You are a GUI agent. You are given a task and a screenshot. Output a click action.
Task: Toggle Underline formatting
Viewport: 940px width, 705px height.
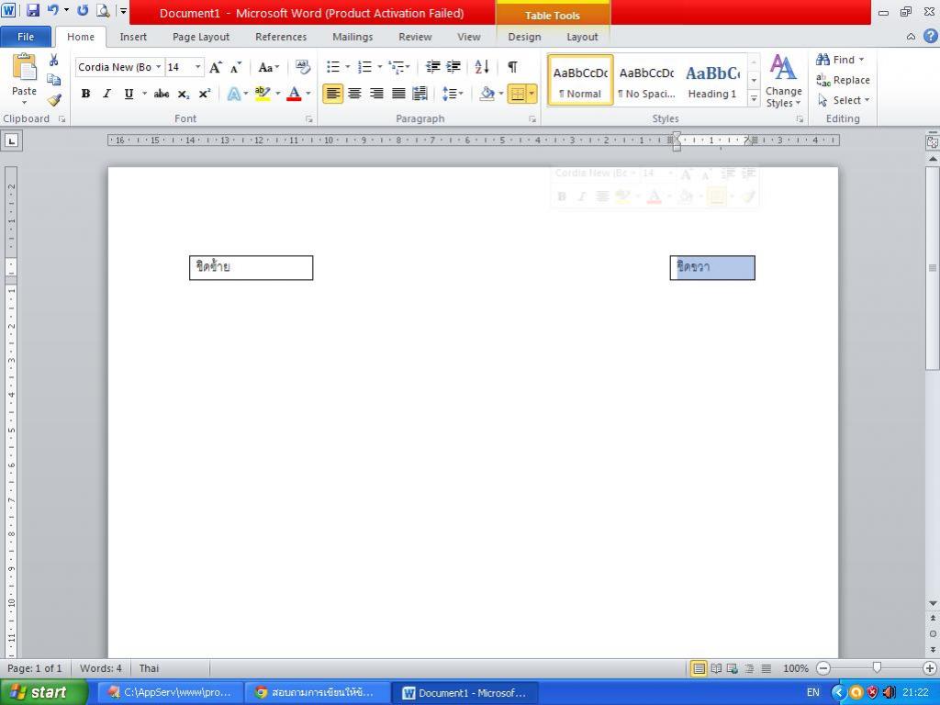click(x=129, y=94)
